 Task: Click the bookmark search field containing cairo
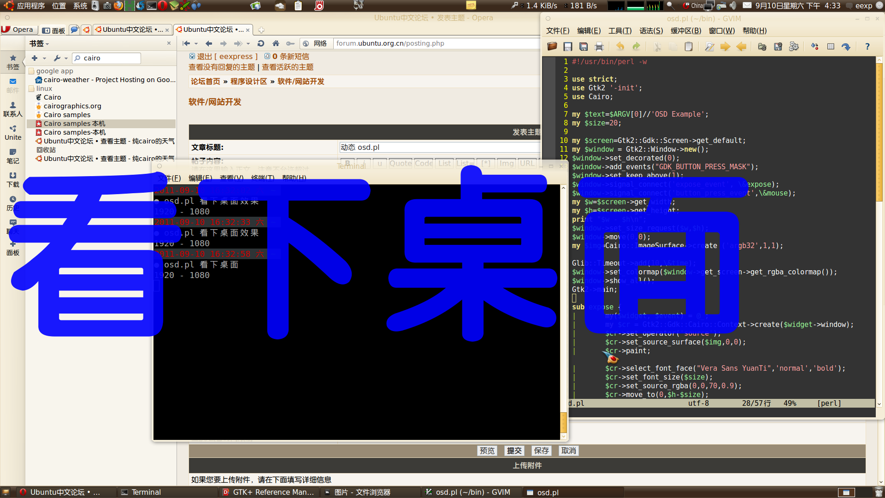106,58
